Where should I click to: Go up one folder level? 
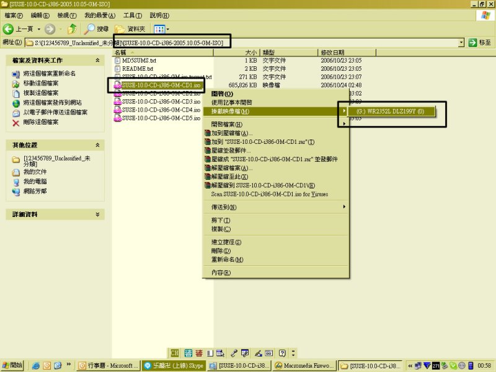[x=72, y=29]
